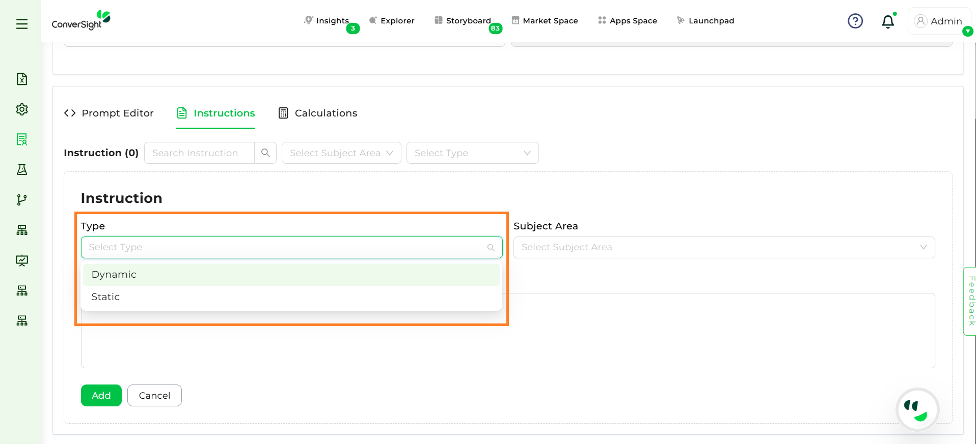
Task: Switch to the Calculations tab
Action: tap(318, 113)
